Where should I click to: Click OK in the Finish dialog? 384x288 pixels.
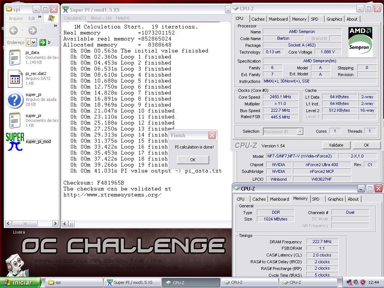point(193,160)
